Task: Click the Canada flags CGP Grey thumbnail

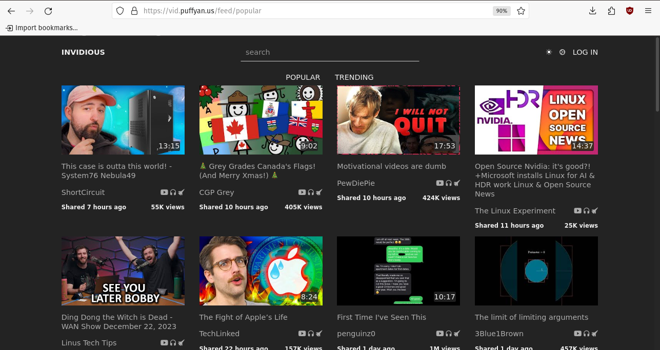Action: click(x=261, y=120)
